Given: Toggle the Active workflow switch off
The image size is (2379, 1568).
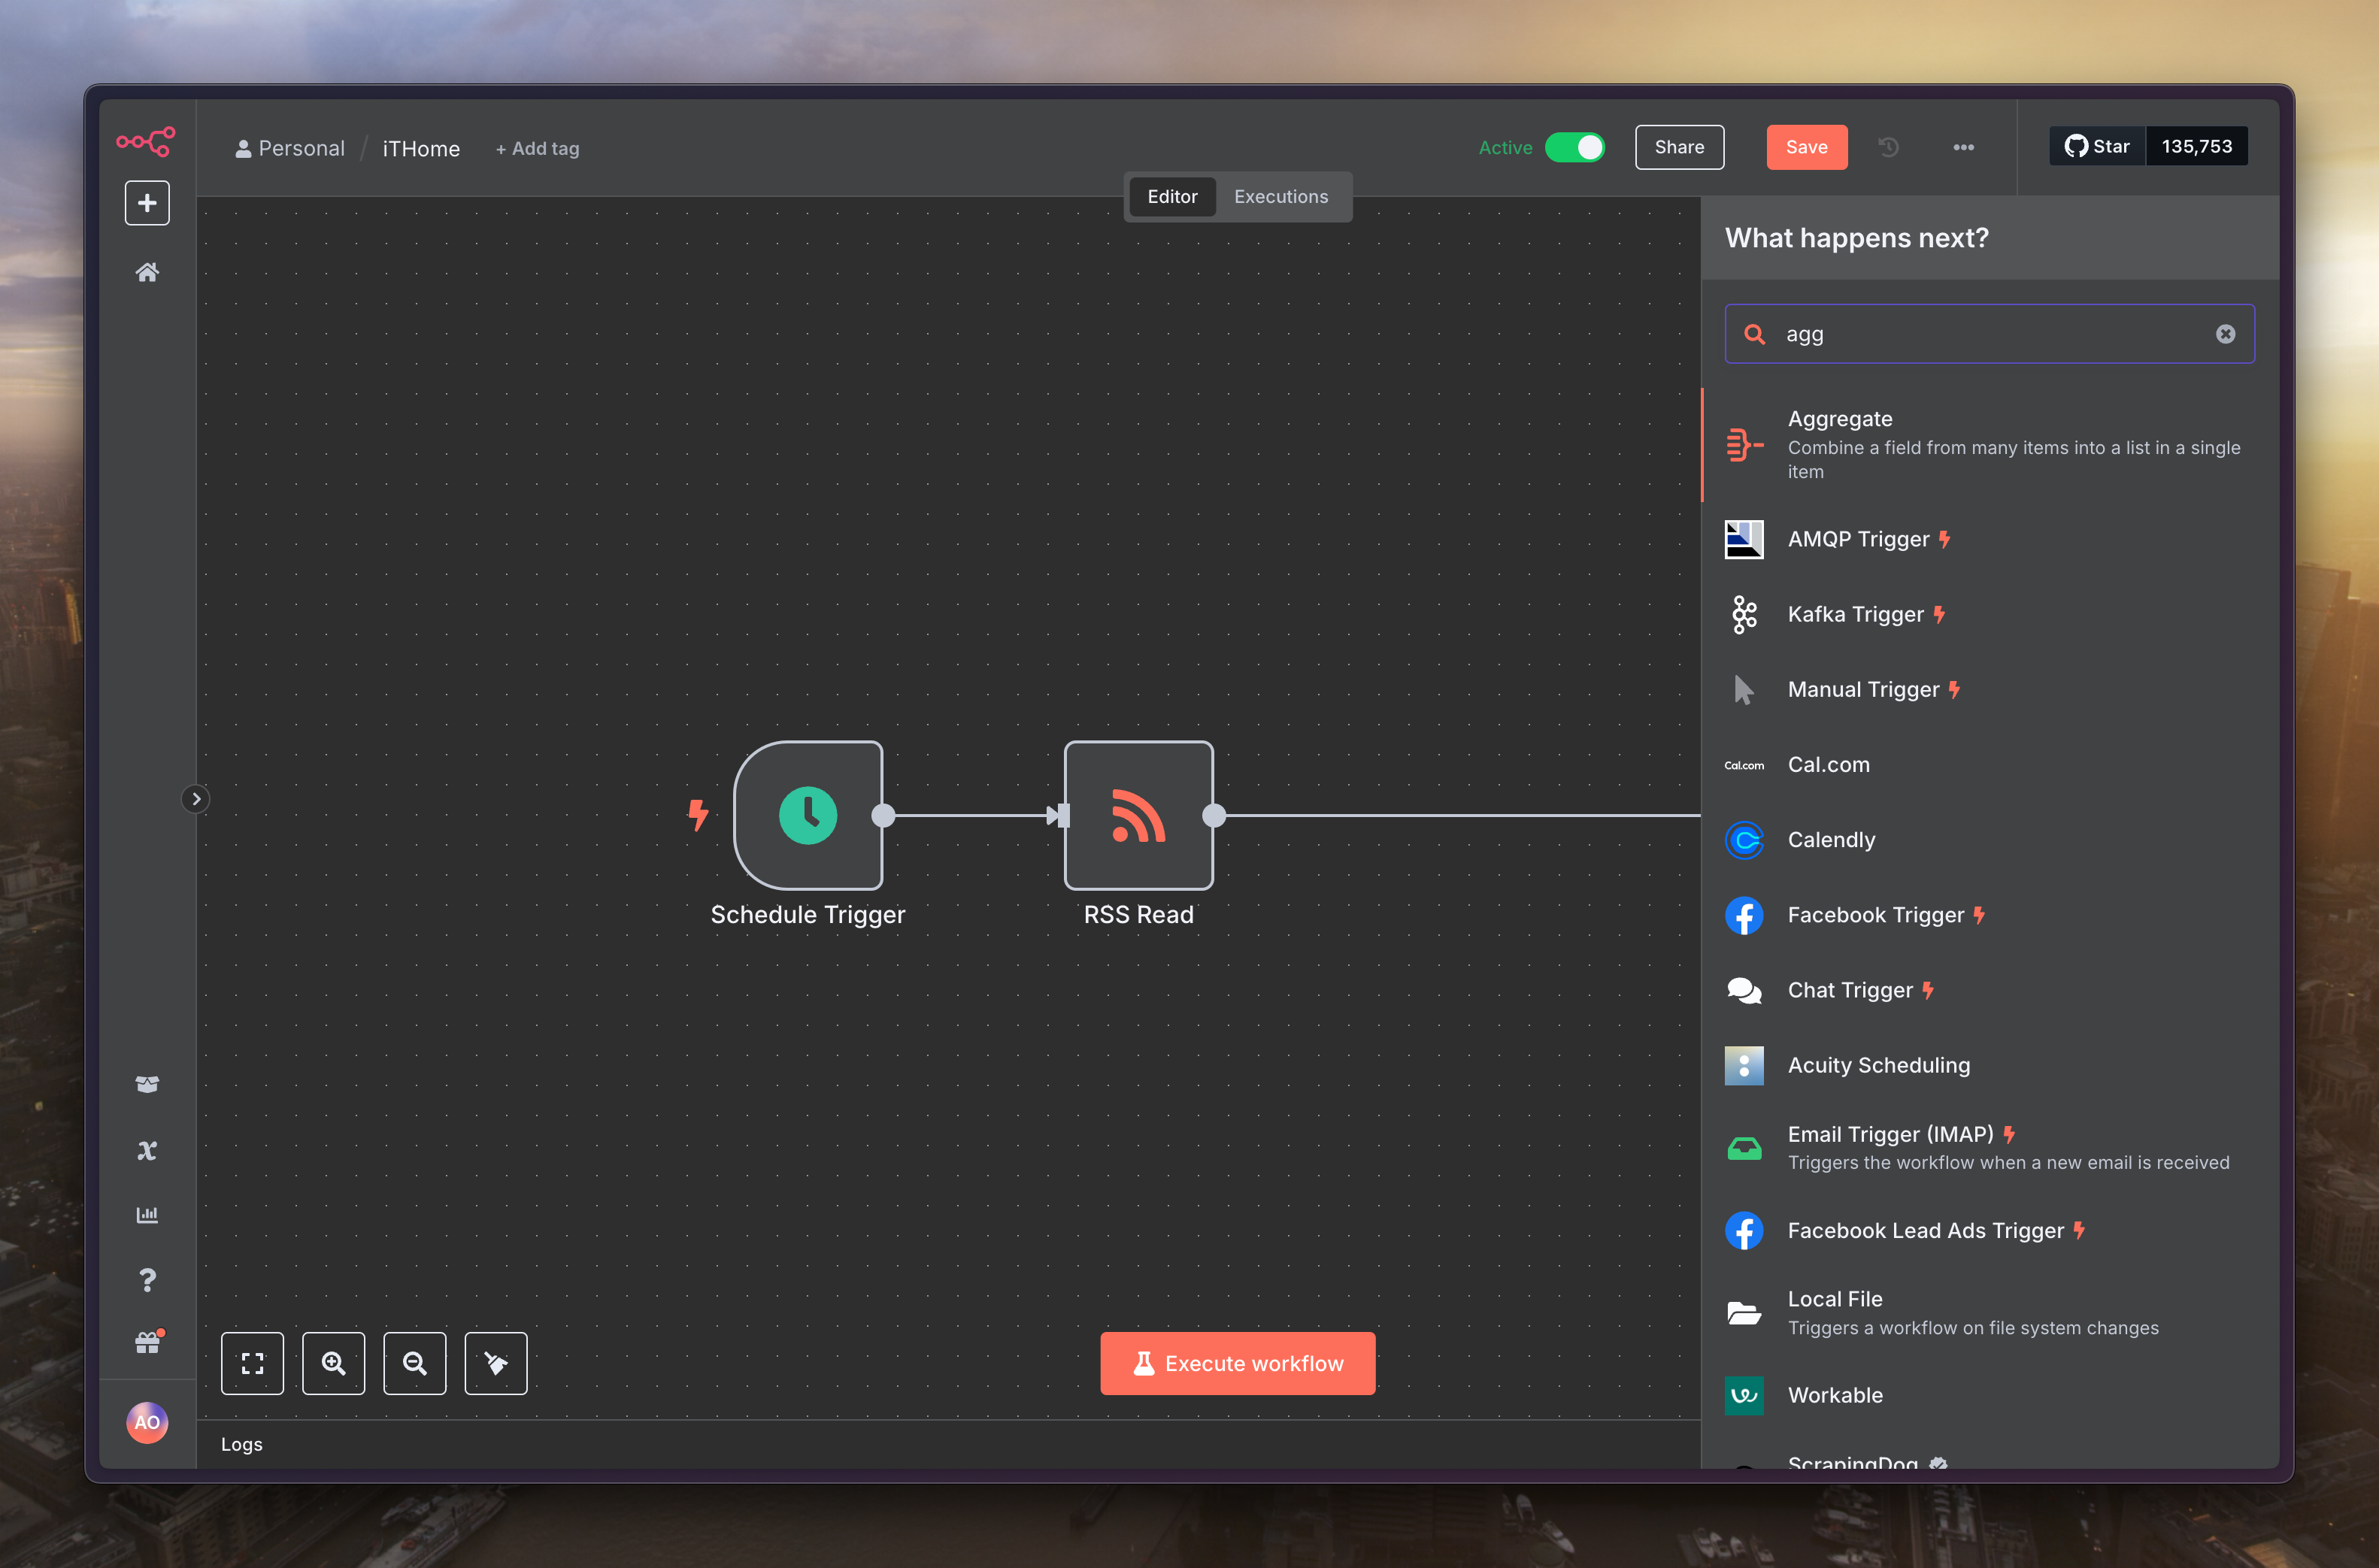Looking at the screenshot, I should click(x=1574, y=147).
